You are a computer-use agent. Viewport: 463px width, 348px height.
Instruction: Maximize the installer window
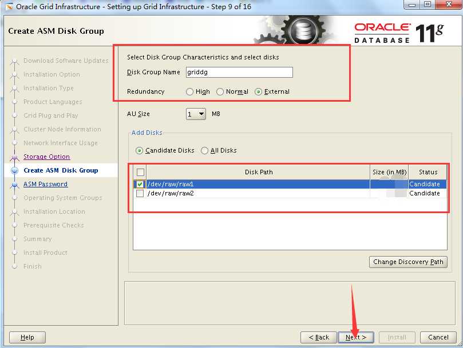point(428,5)
